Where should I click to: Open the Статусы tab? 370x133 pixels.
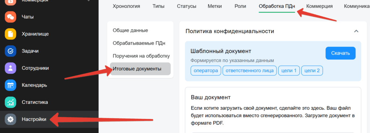click(186, 7)
